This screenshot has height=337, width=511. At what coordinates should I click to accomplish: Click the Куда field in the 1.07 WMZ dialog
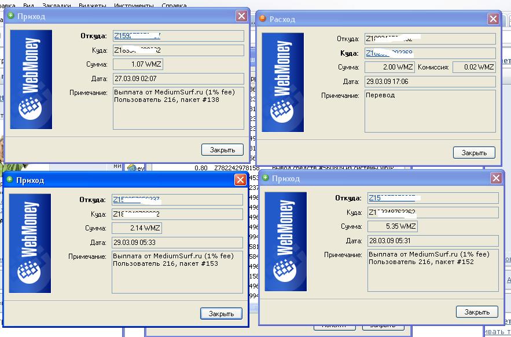(x=179, y=50)
